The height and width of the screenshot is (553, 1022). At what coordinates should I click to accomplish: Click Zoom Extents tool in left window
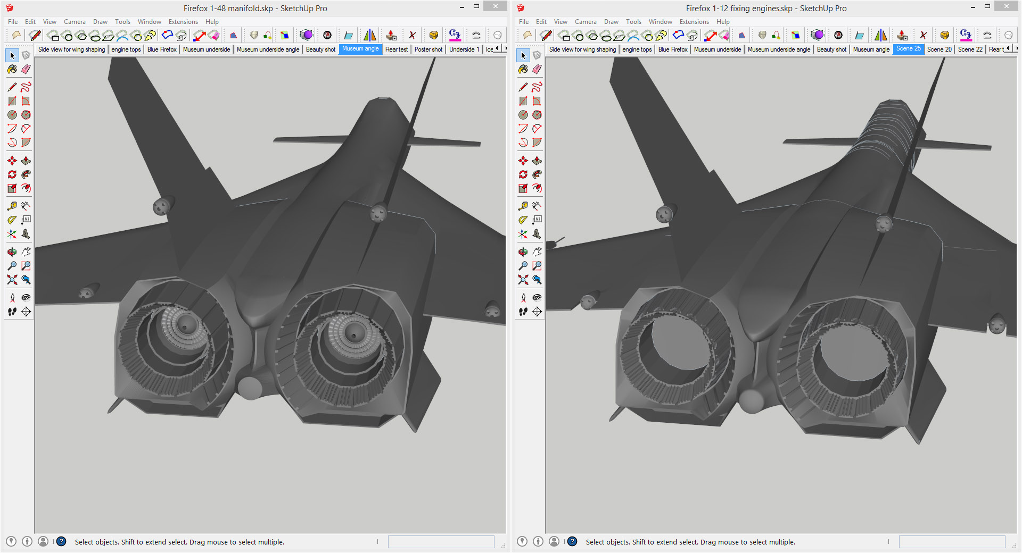(12, 279)
